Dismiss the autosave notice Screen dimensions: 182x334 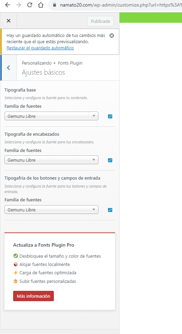pyautogui.click(x=112, y=36)
